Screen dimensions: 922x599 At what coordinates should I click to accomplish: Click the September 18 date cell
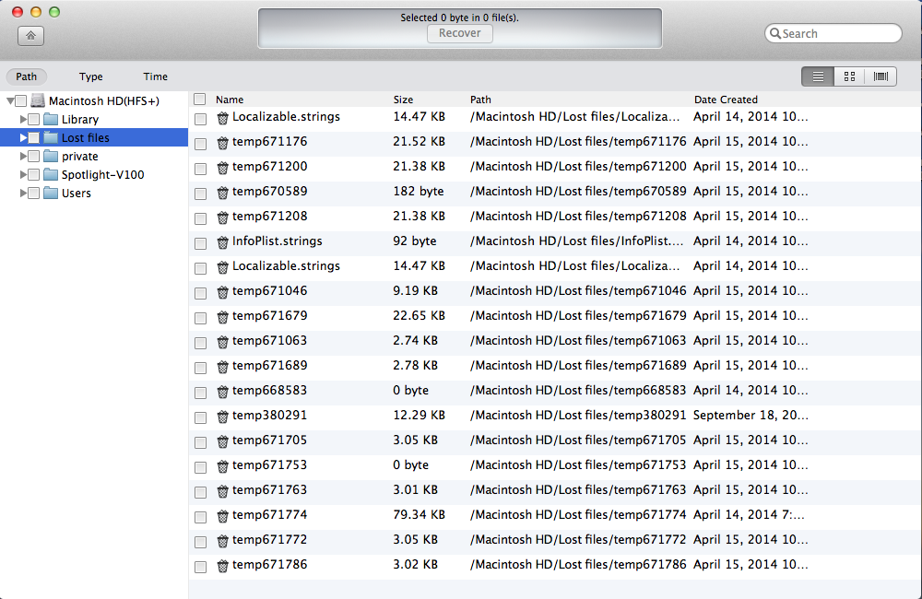[751, 416]
